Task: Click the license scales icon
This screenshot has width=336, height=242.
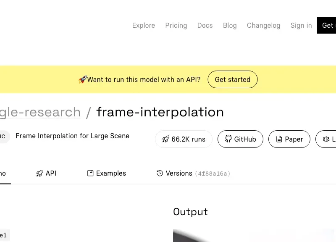Action: click(326, 139)
